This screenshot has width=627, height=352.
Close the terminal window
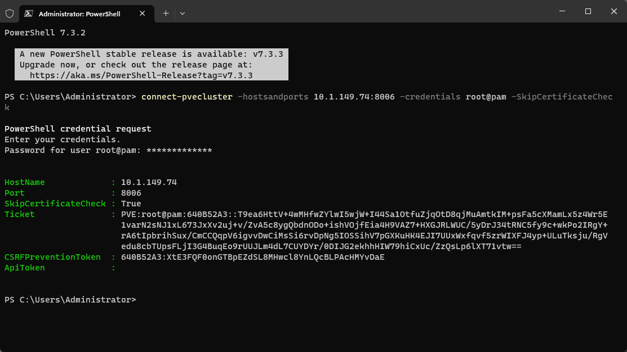click(x=613, y=11)
